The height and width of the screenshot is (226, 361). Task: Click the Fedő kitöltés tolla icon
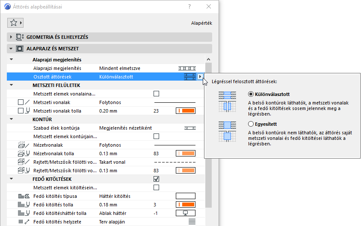24,205
